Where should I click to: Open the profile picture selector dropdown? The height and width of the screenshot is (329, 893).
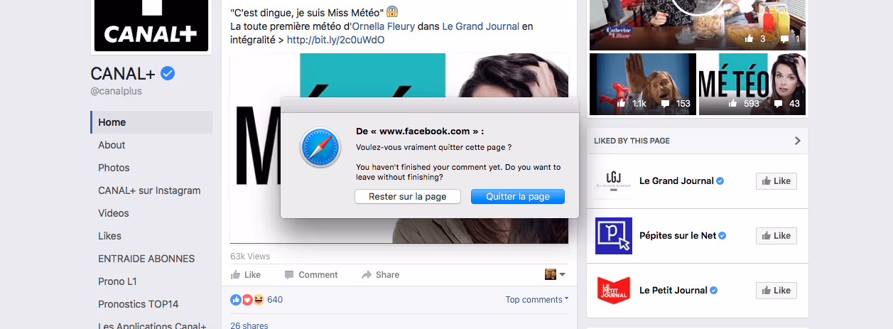click(x=555, y=274)
